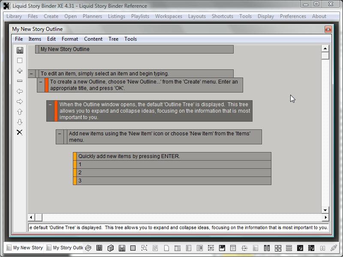This screenshot has width=343, height=257.
Task: Click the left arrow icon in the left toolbar
Action: point(20,91)
